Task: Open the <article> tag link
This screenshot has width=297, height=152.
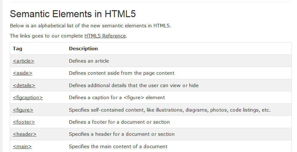Action: click(x=24, y=61)
